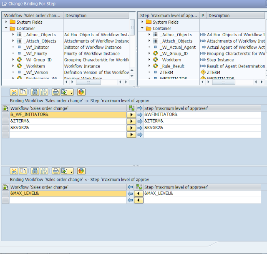
Task: Click Change Binding For Step title icon
Action: pos(5,4)
